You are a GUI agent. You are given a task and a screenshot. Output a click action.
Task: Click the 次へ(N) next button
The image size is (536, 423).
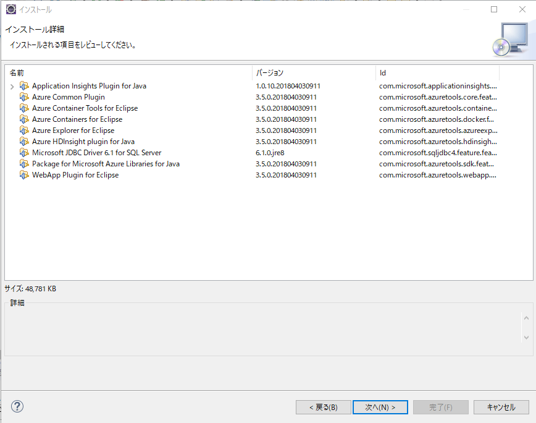[380, 408]
